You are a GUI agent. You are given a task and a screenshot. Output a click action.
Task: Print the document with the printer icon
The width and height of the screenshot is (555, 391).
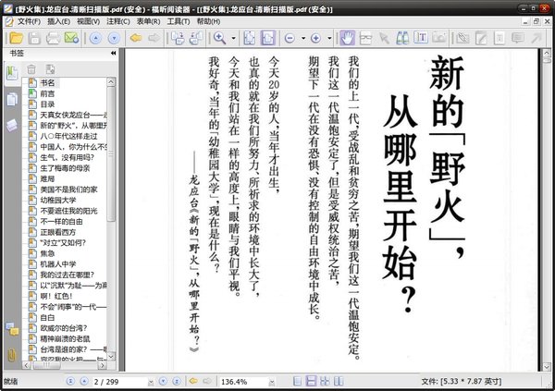pos(53,38)
